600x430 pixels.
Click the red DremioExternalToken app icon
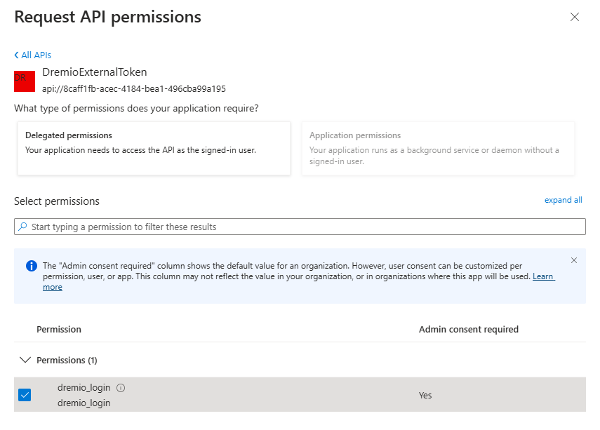pyautogui.click(x=25, y=81)
